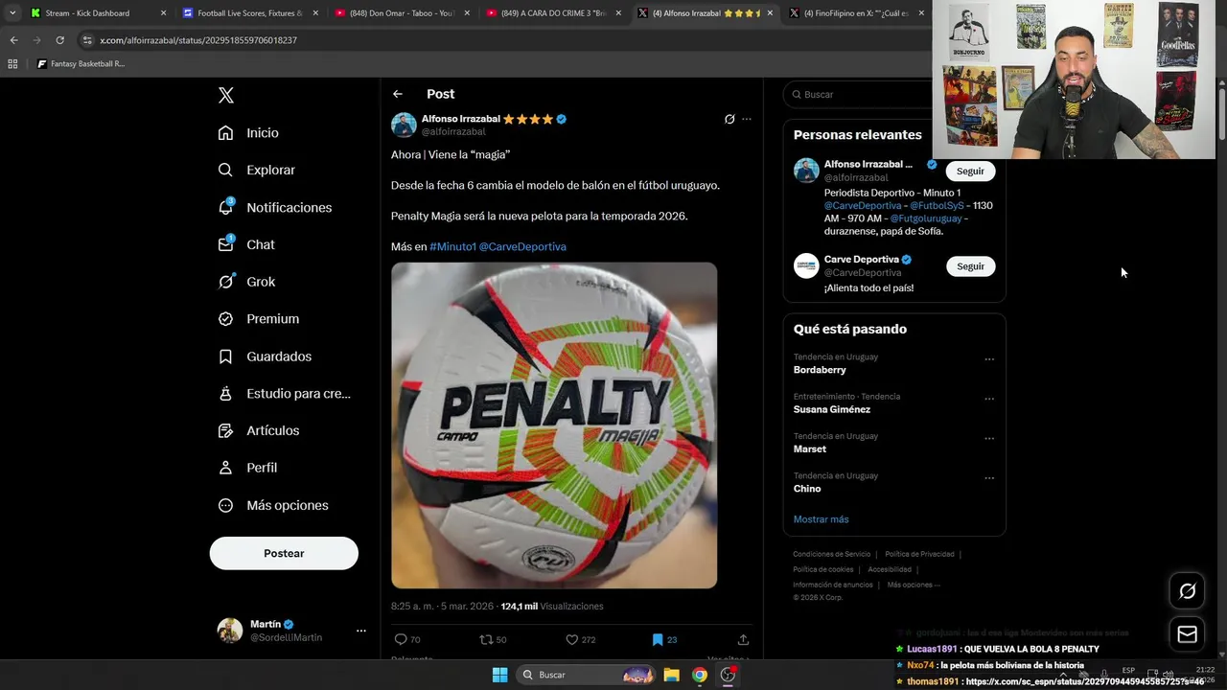Open the Susana Giménez trend
Image resolution: width=1227 pixels, height=690 pixels.
832,409
